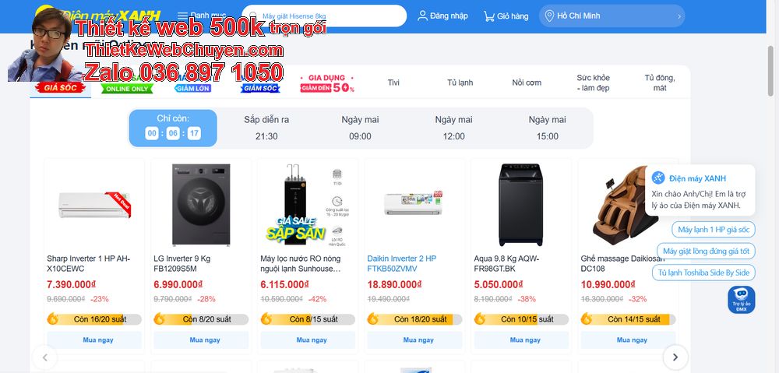Open the Trợ lý ảo DMX chatbot icon
Viewport: 779px width, 373px height.
(742, 300)
